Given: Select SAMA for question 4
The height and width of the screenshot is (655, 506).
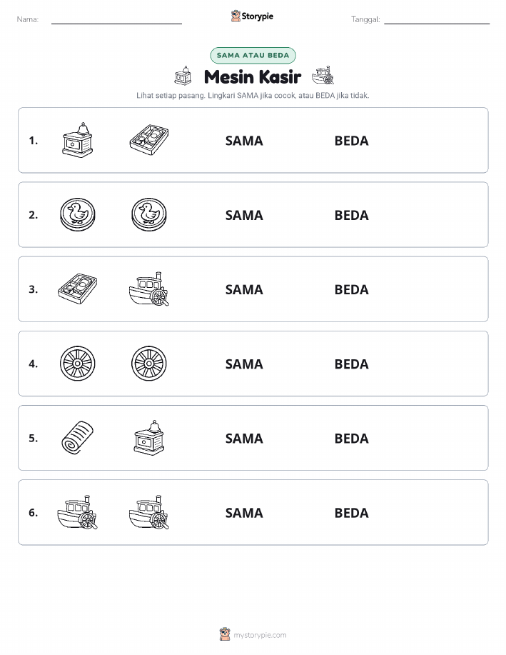Looking at the screenshot, I should pyautogui.click(x=244, y=364).
